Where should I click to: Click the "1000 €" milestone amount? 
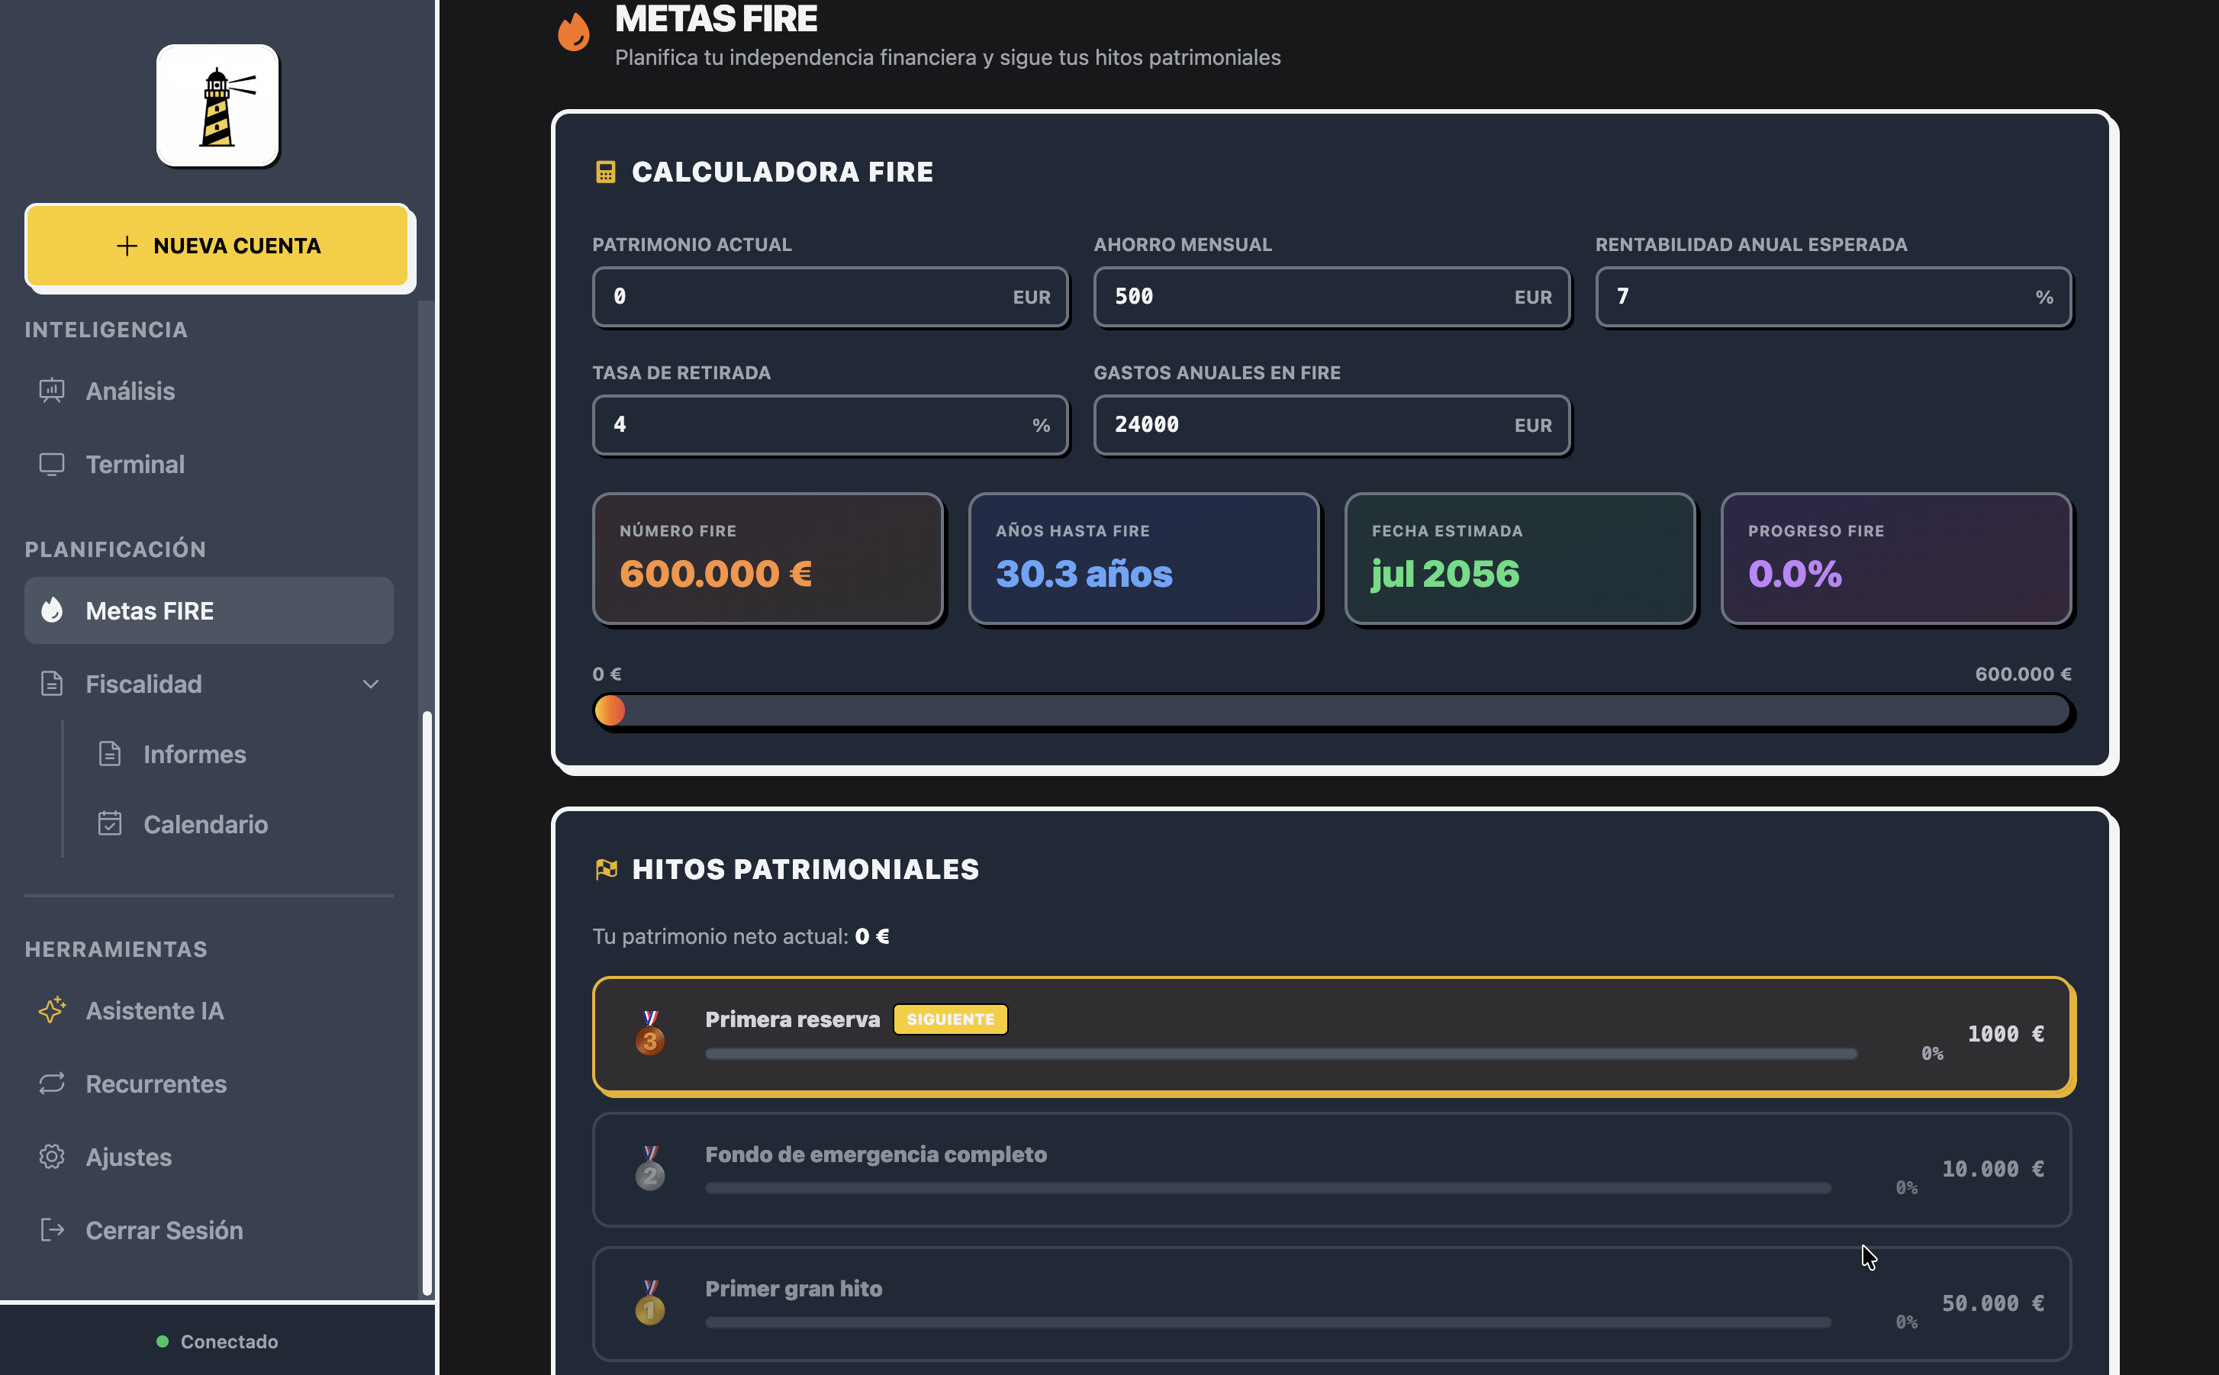point(2006,1034)
